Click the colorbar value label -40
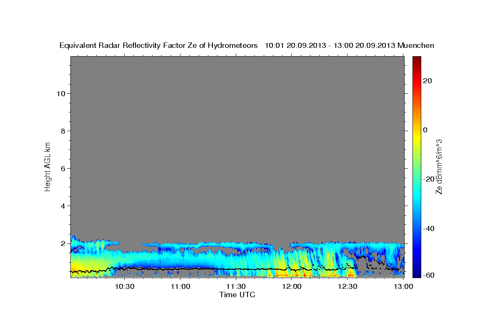Viewport: 500px width, 333px height. (x=429, y=229)
